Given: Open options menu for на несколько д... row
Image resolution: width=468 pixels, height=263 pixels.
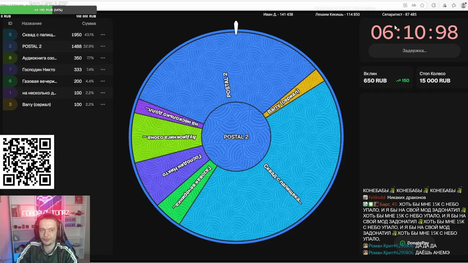Looking at the screenshot, I should click(x=103, y=93).
